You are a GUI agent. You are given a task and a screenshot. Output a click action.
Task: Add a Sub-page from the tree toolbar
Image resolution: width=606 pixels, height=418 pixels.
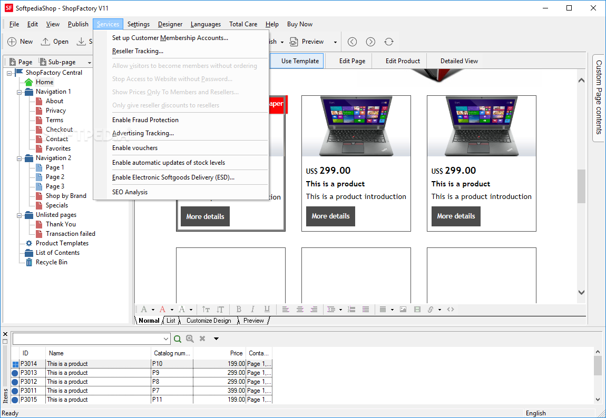(x=57, y=62)
